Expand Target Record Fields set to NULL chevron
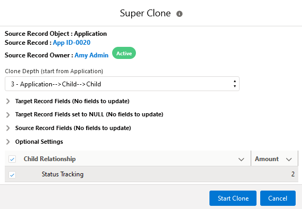Screen dimensions: 302x209 8,115
